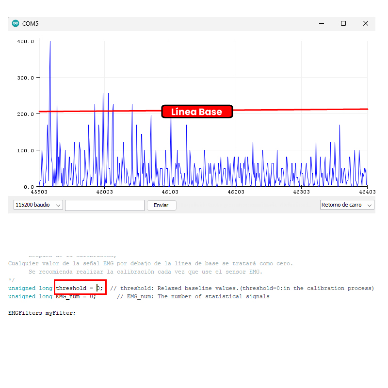This screenshot has width=388, height=388.
Task: Expand the Retorno de carro dropdown
Action: coord(347,205)
